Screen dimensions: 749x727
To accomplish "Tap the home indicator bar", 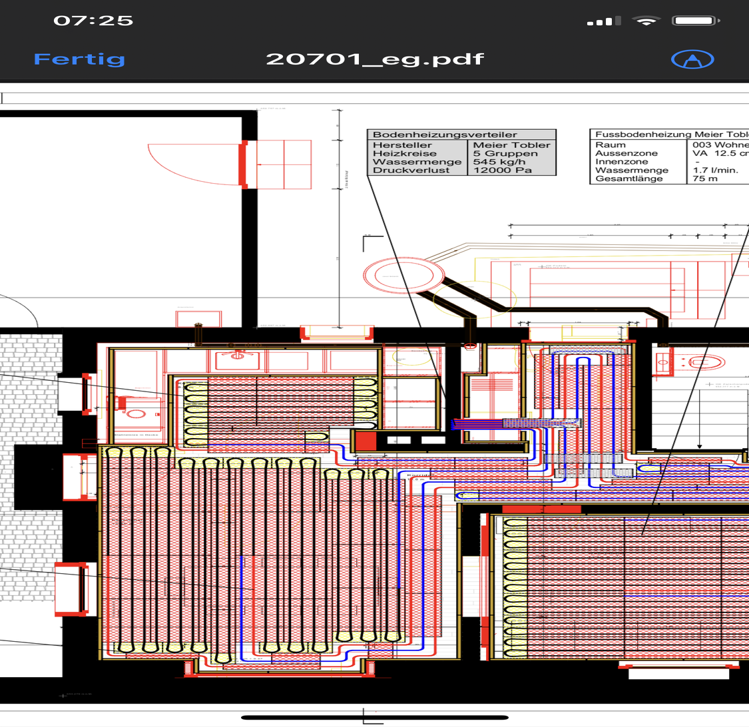I will (x=374, y=717).
